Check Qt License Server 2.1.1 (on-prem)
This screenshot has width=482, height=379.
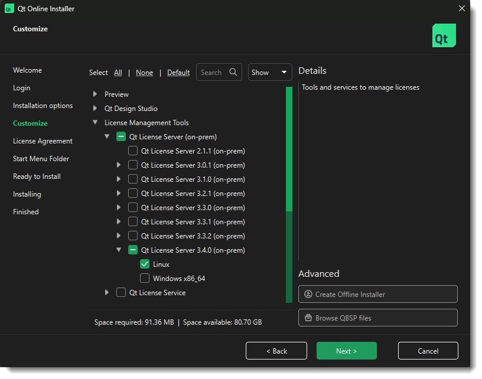[x=132, y=151]
